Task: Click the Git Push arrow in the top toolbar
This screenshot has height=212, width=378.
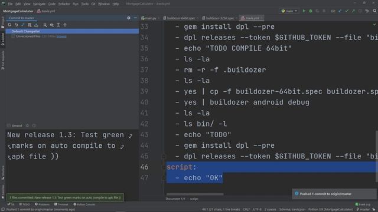Action: coord(353,11)
